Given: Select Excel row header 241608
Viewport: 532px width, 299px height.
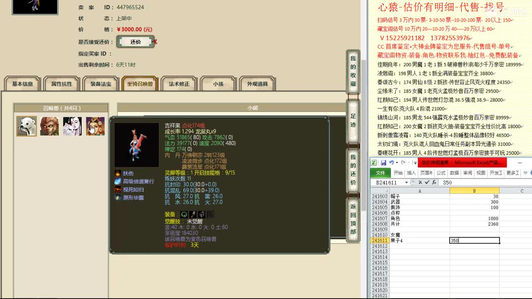Looking at the screenshot, I should click(379, 224).
